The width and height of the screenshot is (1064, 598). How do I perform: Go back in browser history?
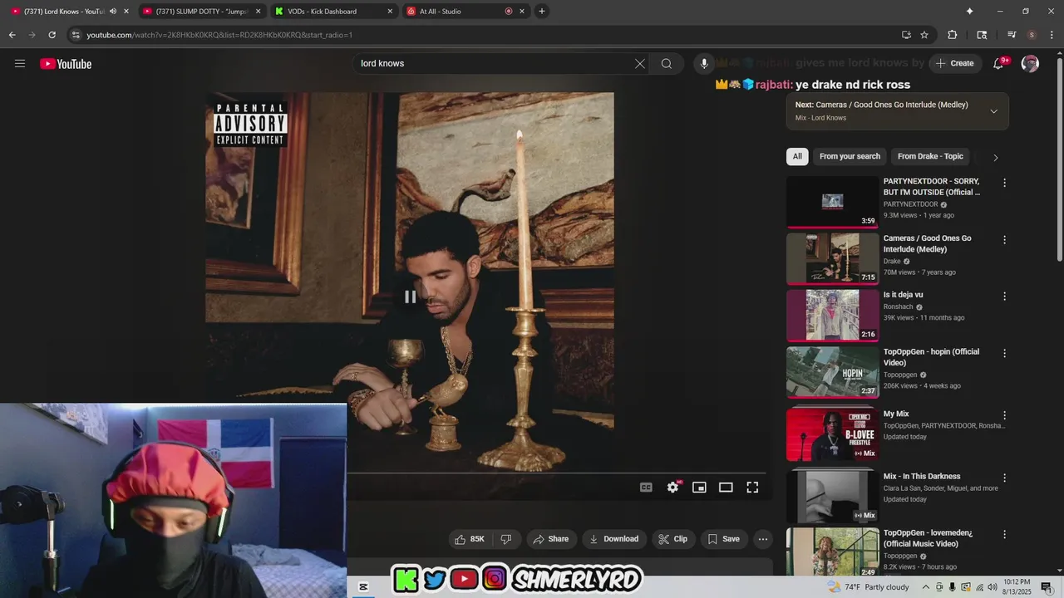tap(12, 35)
